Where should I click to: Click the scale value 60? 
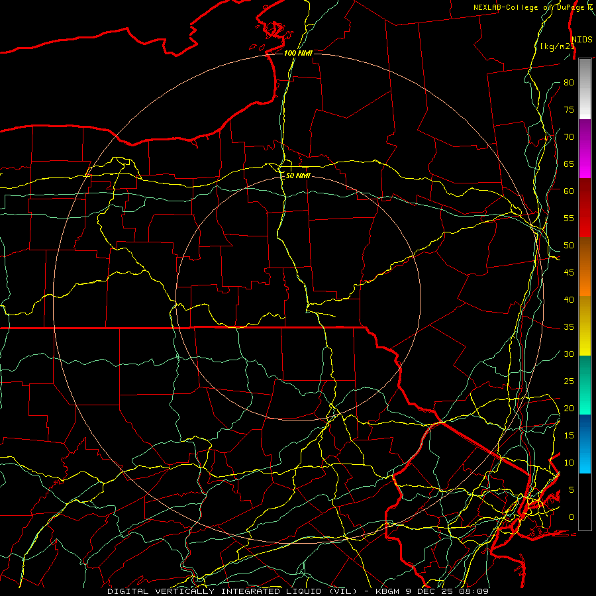click(569, 191)
